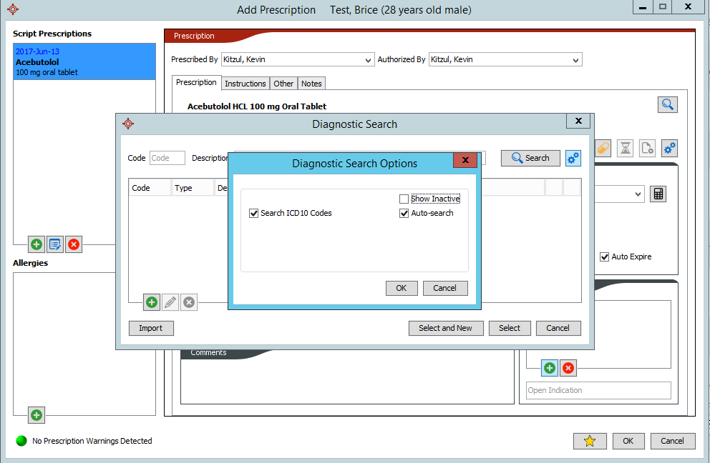Uncheck Search ICD10 Codes option
Viewport: 710px width, 463px height.
pyautogui.click(x=253, y=213)
